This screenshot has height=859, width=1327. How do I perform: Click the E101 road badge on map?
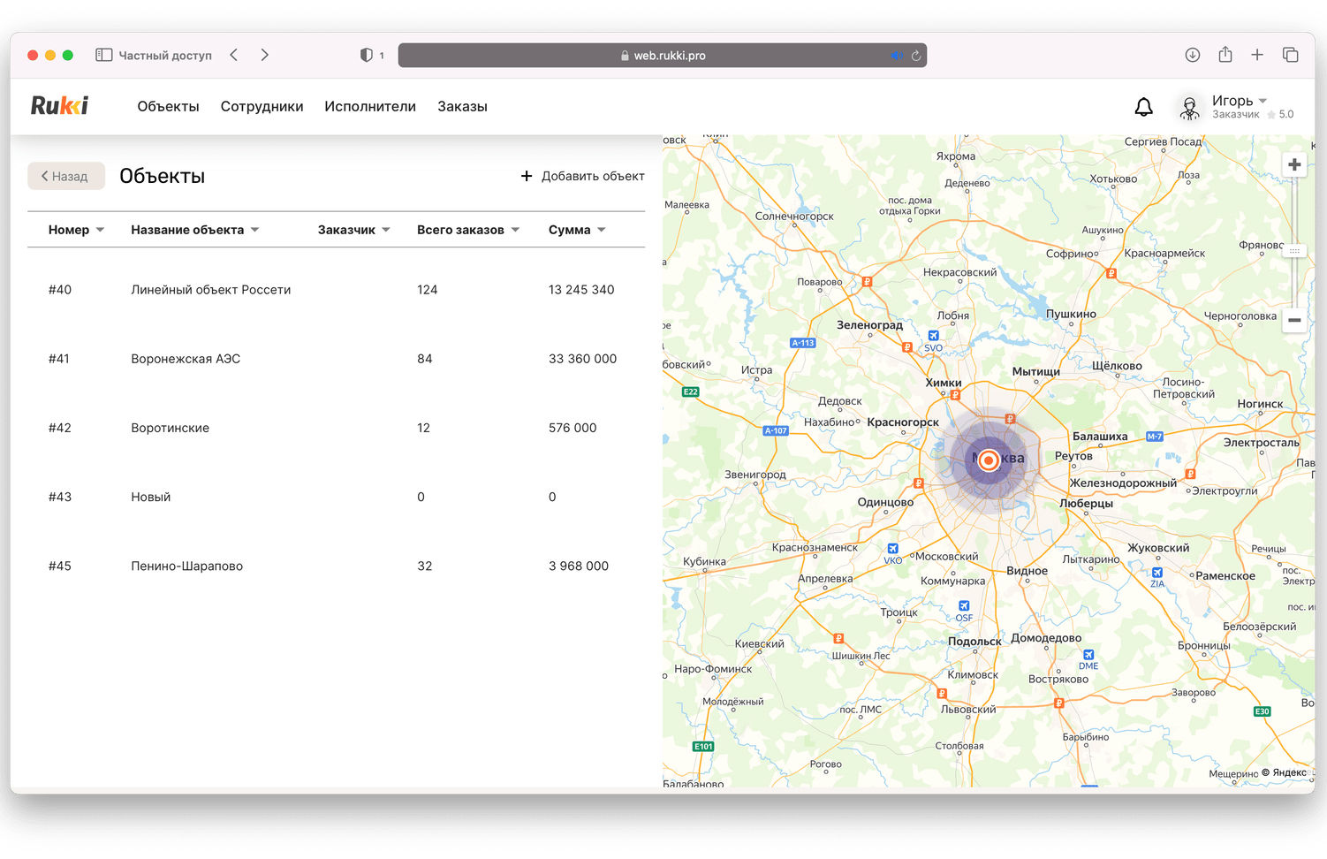703,746
